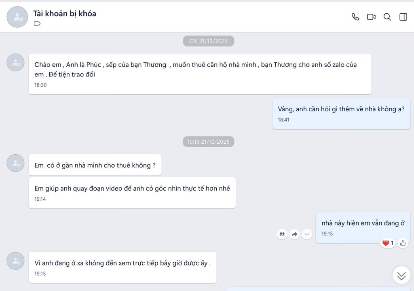
Task: Click sender avatar beside 'Chào em' message
Action: [16, 62]
